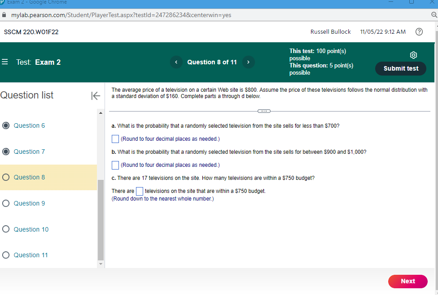Select the Question 6 radio button
This screenshot has width=438, height=295.
click(6, 125)
